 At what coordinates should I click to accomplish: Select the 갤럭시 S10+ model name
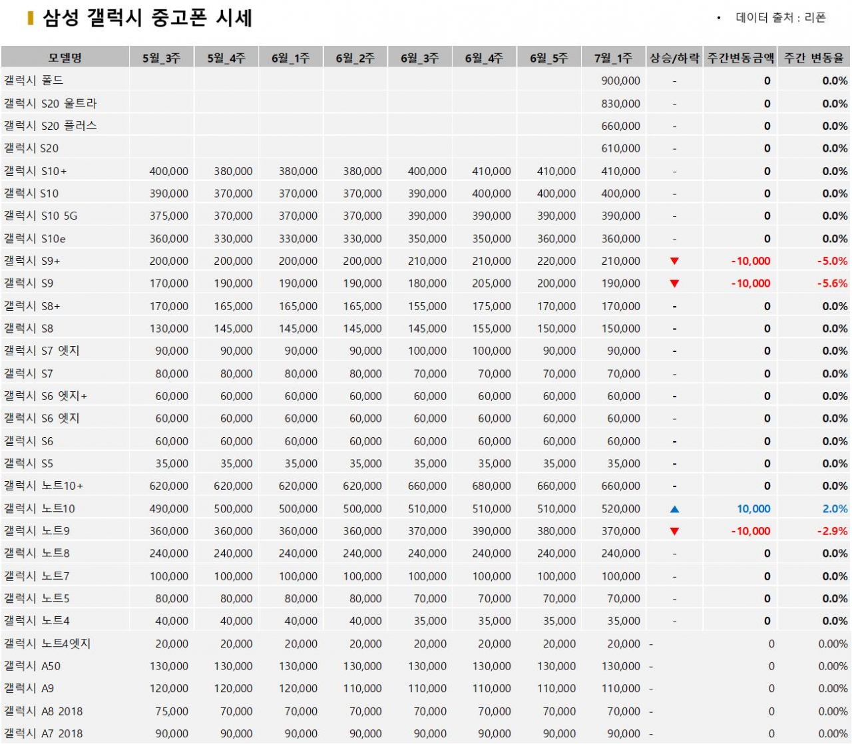tap(35, 171)
